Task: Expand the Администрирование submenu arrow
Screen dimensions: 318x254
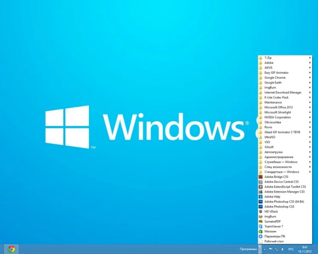Action: point(310,157)
